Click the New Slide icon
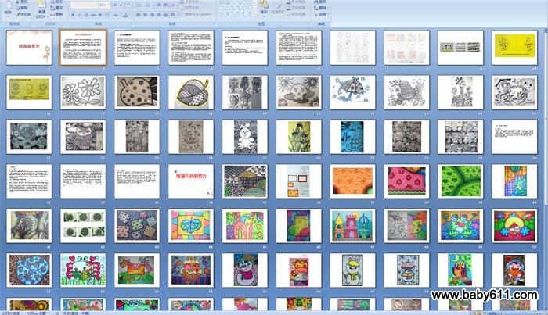The height and width of the screenshot is (315, 548). click(x=42, y=4)
